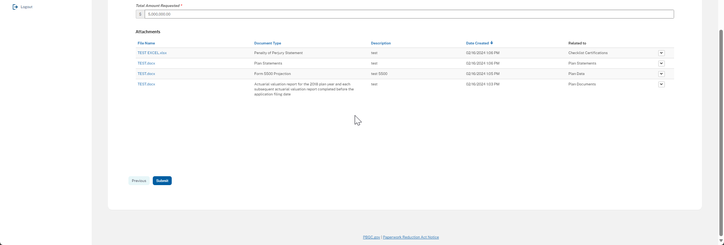Viewport: 724px width, 245px height.
Task: Sort attachments by File Name column
Action: (146, 43)
